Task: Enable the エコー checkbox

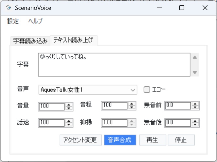Action: pos(147,90)
